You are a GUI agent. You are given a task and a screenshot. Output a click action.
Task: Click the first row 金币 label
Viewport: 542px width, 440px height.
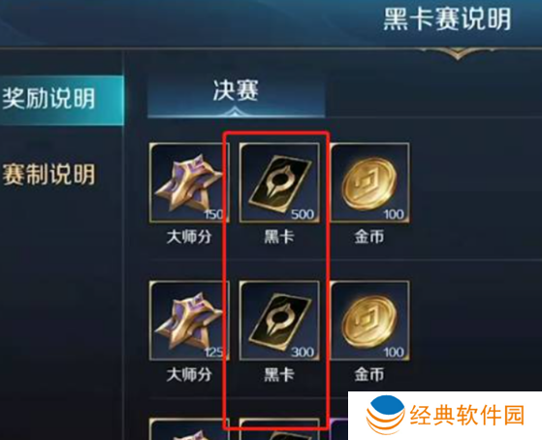pyautogui.click(x=369, y=237)
